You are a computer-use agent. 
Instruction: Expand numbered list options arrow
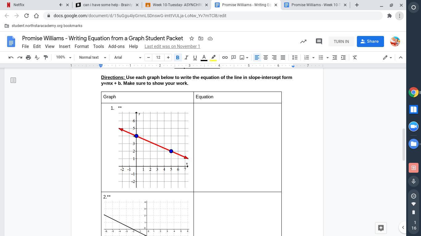coord(313,57)
